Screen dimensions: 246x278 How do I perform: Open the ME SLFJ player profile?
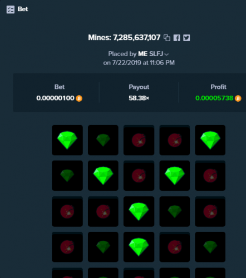pyautogui.click(x=150, y=54)
